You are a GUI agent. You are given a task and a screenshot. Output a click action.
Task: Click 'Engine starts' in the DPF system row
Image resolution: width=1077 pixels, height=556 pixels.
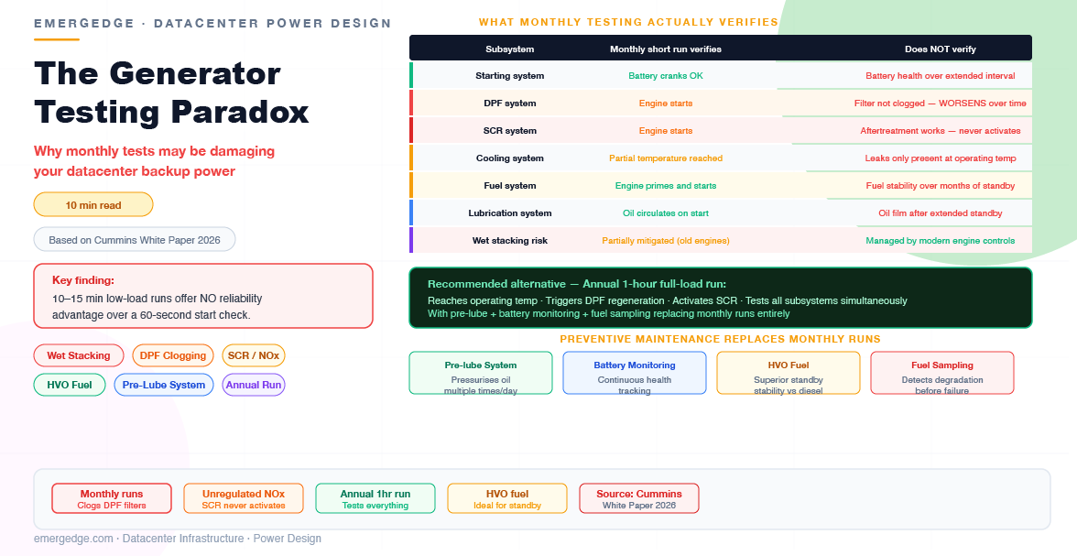coord(666,104)
